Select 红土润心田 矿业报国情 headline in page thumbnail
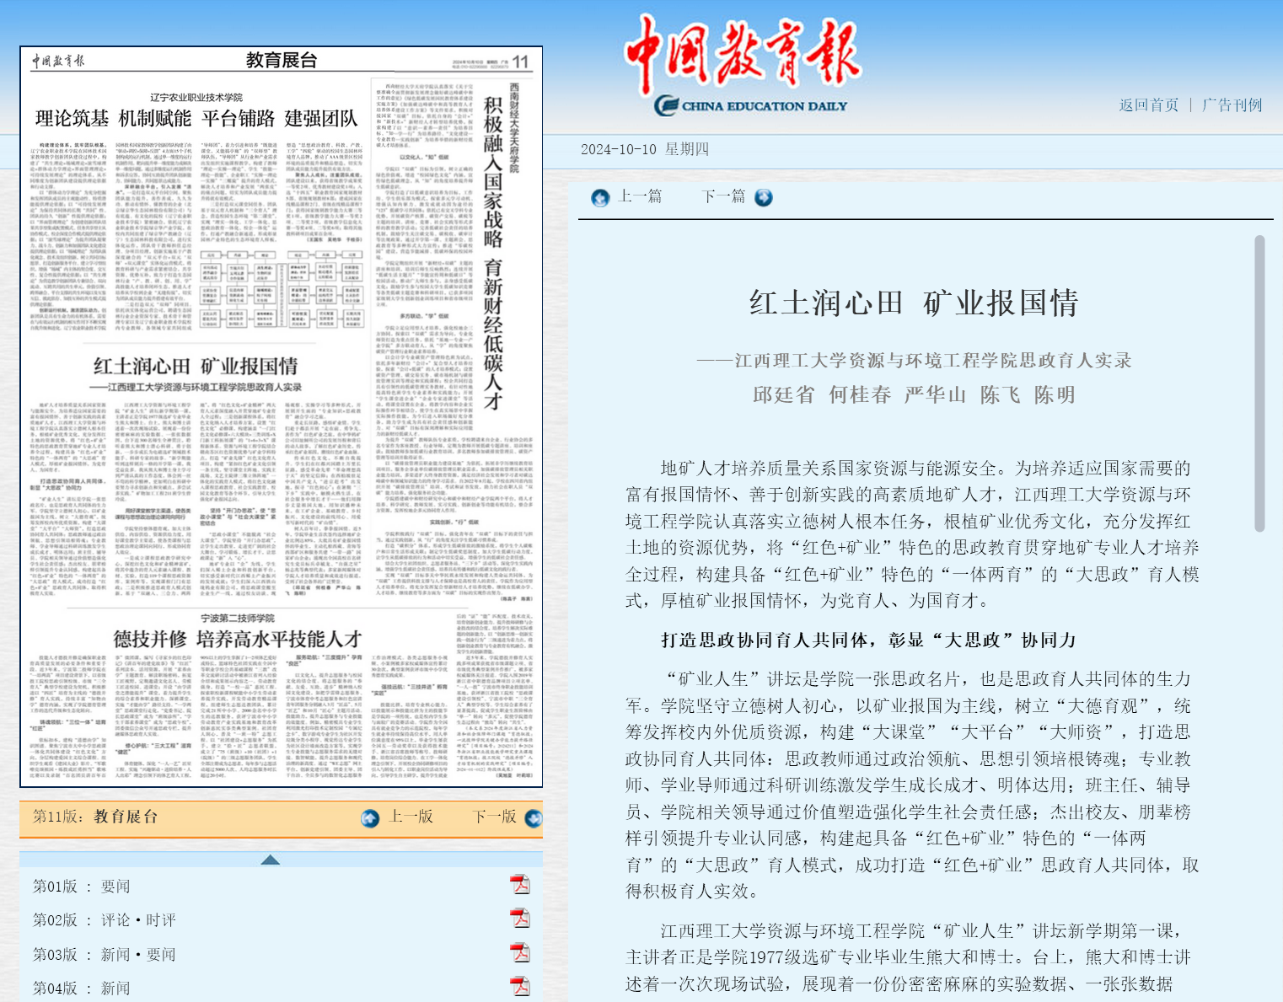Screen dimensions: 1283x1002 pos(196,367)
